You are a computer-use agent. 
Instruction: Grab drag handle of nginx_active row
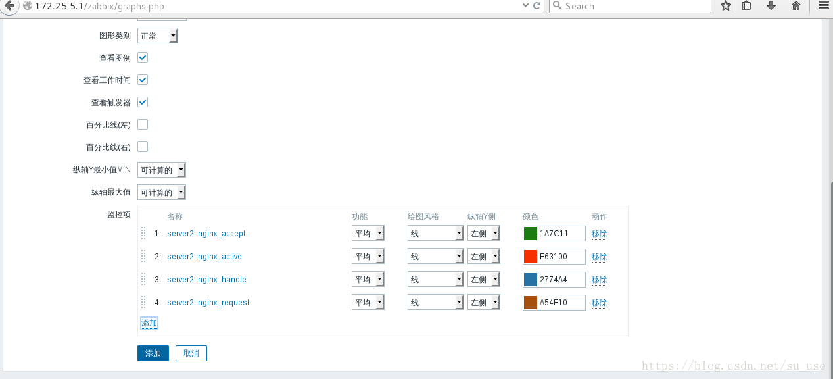pyautogui.click(x=143, y=256)
